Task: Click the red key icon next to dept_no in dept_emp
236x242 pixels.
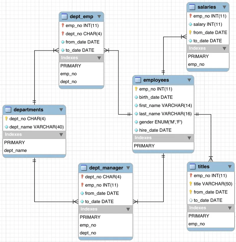Action: click(x=63, y=34)
